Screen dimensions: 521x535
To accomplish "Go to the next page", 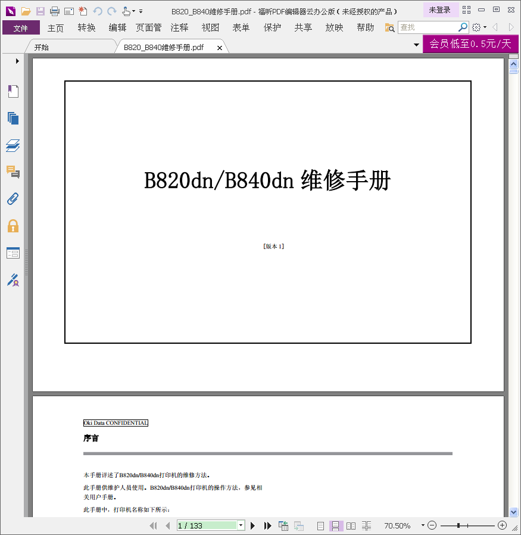I will [x=252, y=526].
